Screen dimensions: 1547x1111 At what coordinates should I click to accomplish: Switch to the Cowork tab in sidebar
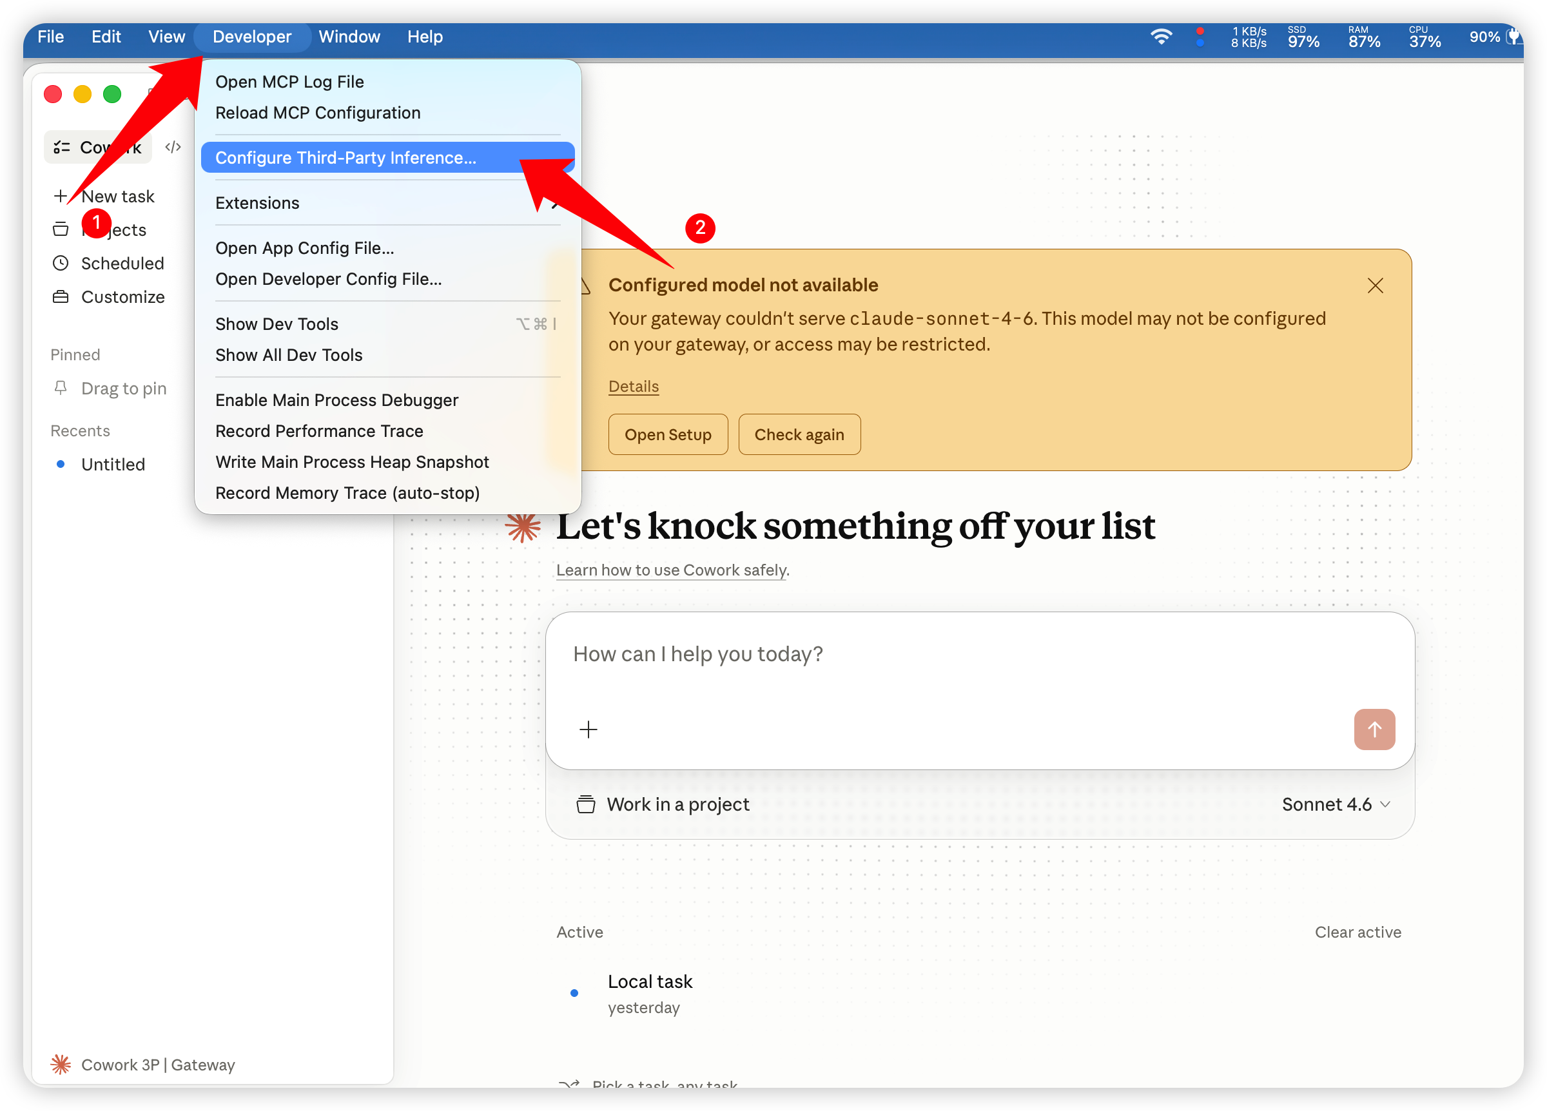(x=98, y=148)
